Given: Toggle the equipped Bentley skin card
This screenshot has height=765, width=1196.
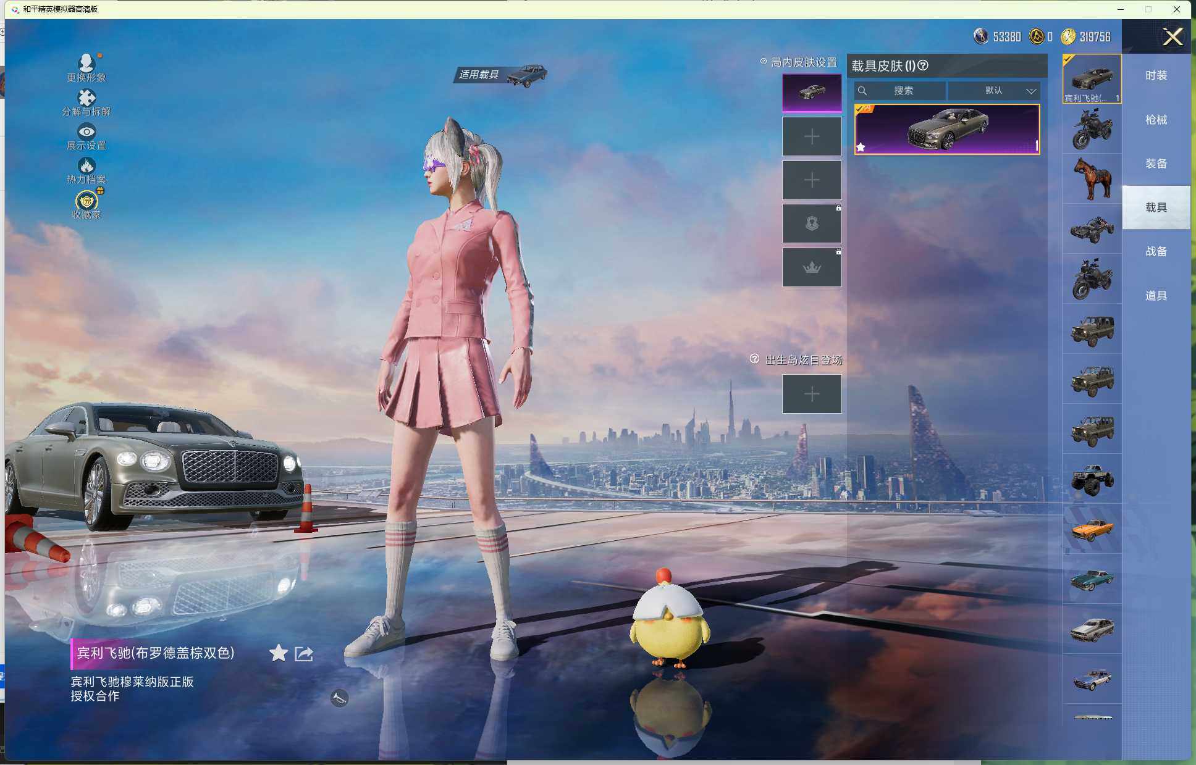Looking at the screenshot, I should click(946, 129).
